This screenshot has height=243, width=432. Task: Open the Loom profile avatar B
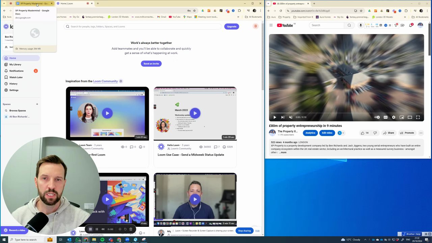(x=255, y=26)
